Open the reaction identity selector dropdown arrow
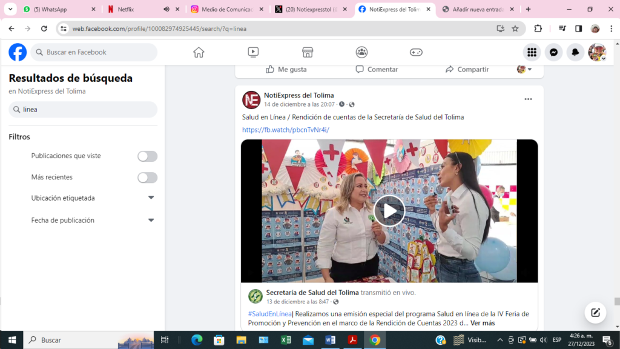The image size is (620, 349). [530, 70]
